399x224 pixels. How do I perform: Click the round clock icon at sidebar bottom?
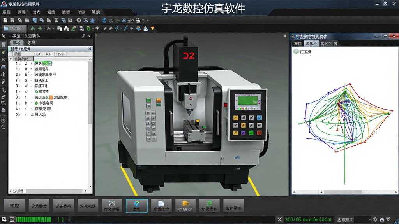(x=4, y=127)
